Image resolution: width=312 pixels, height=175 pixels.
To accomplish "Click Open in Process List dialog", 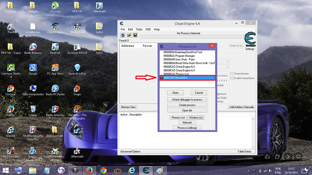I will coord(175,93).
